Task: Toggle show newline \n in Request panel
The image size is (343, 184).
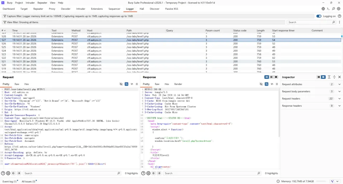Action: (132, 84)
